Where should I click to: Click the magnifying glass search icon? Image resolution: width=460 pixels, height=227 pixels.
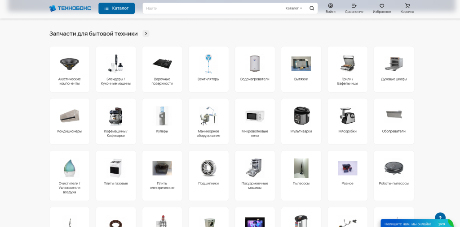[312, 8]
